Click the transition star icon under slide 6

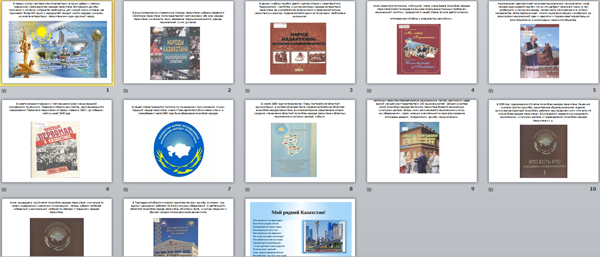(4, 189)
